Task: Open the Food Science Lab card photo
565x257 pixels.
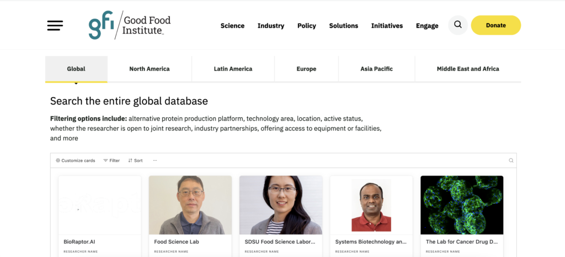Action: click(x=190, y=205)
